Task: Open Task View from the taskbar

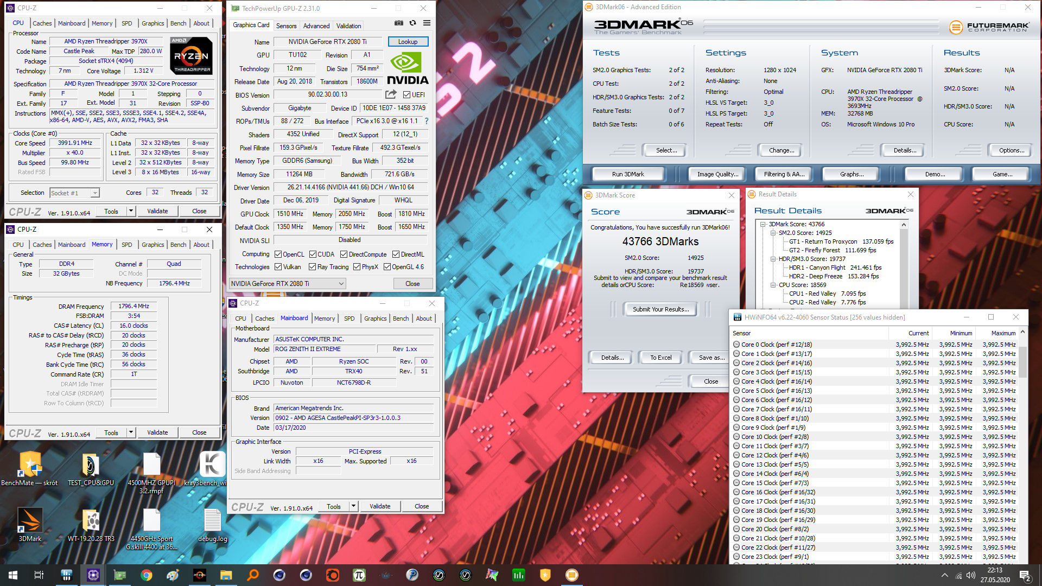Action: (x=39, y=575)
